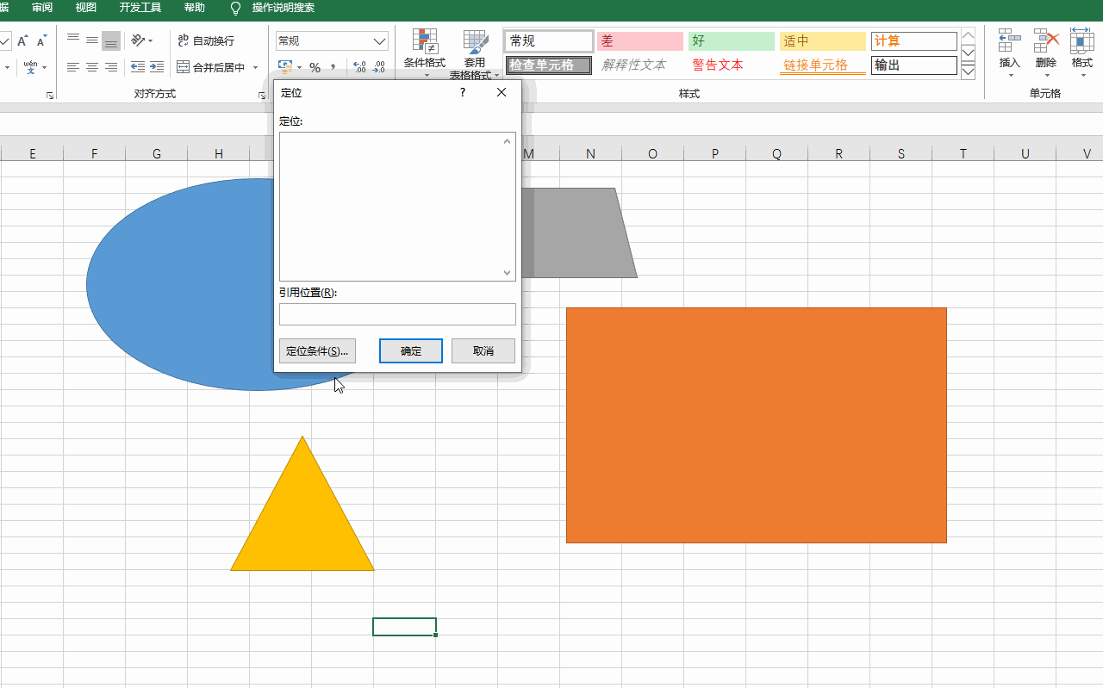Open the number format dropdown showing 常规
This screenshot has width=1103, height=688.
click(x=332, y=41)
